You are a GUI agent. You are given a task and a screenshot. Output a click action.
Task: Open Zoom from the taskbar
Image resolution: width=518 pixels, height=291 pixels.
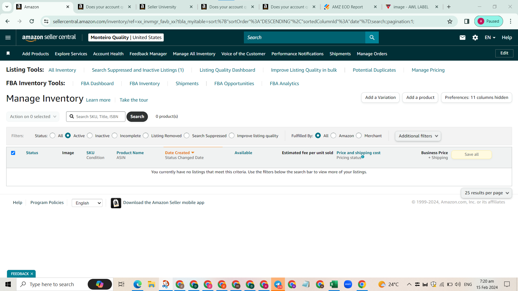[x=348, y=284]
